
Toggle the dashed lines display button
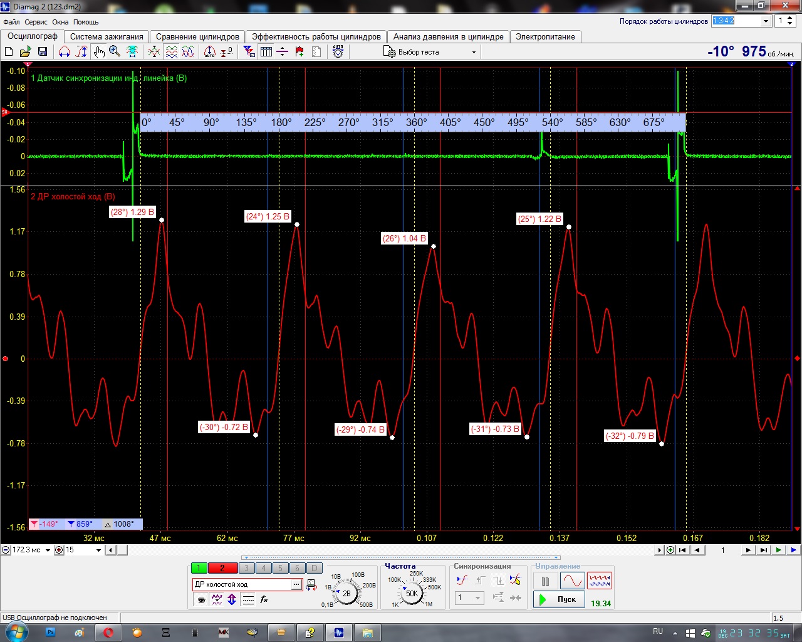(248, 600)
